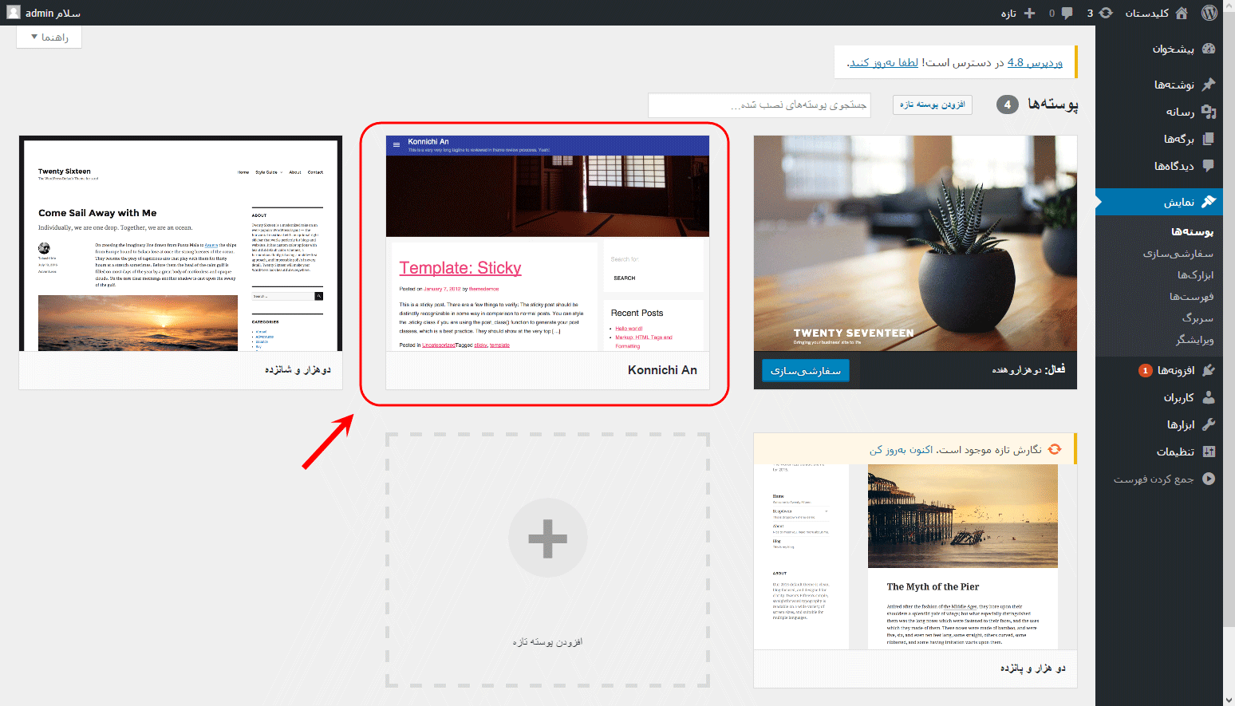Open پوسته‌ها submenu item

pos(1192,231)
